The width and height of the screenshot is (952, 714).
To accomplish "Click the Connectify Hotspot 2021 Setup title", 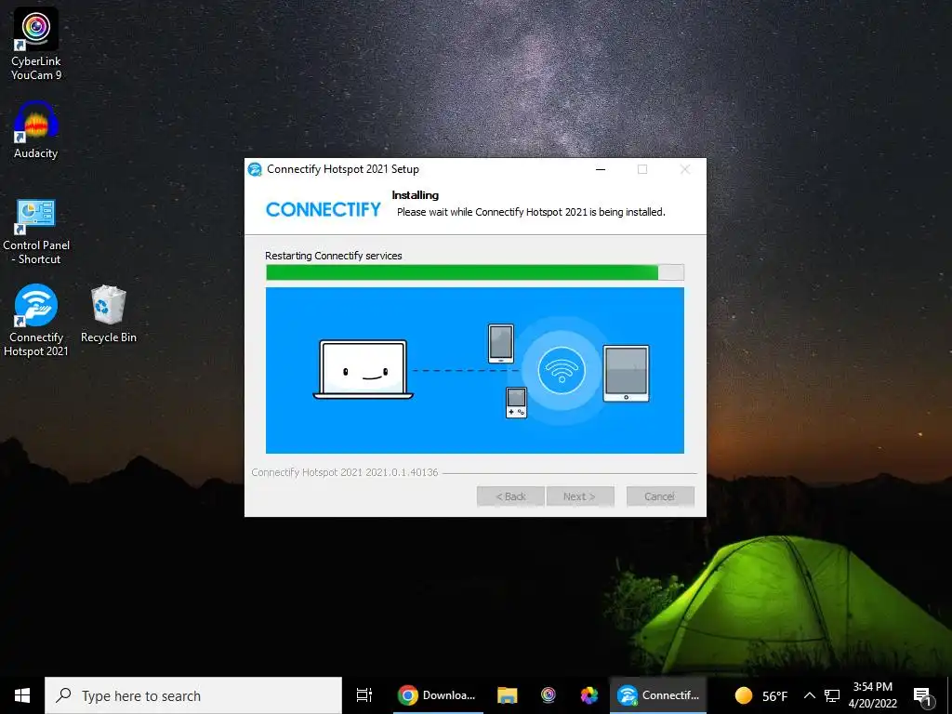I will coord(343,169).
